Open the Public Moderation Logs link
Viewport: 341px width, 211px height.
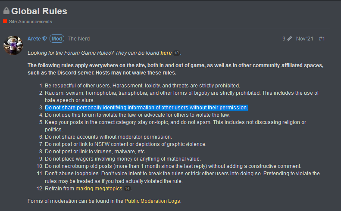click(152, 201)
